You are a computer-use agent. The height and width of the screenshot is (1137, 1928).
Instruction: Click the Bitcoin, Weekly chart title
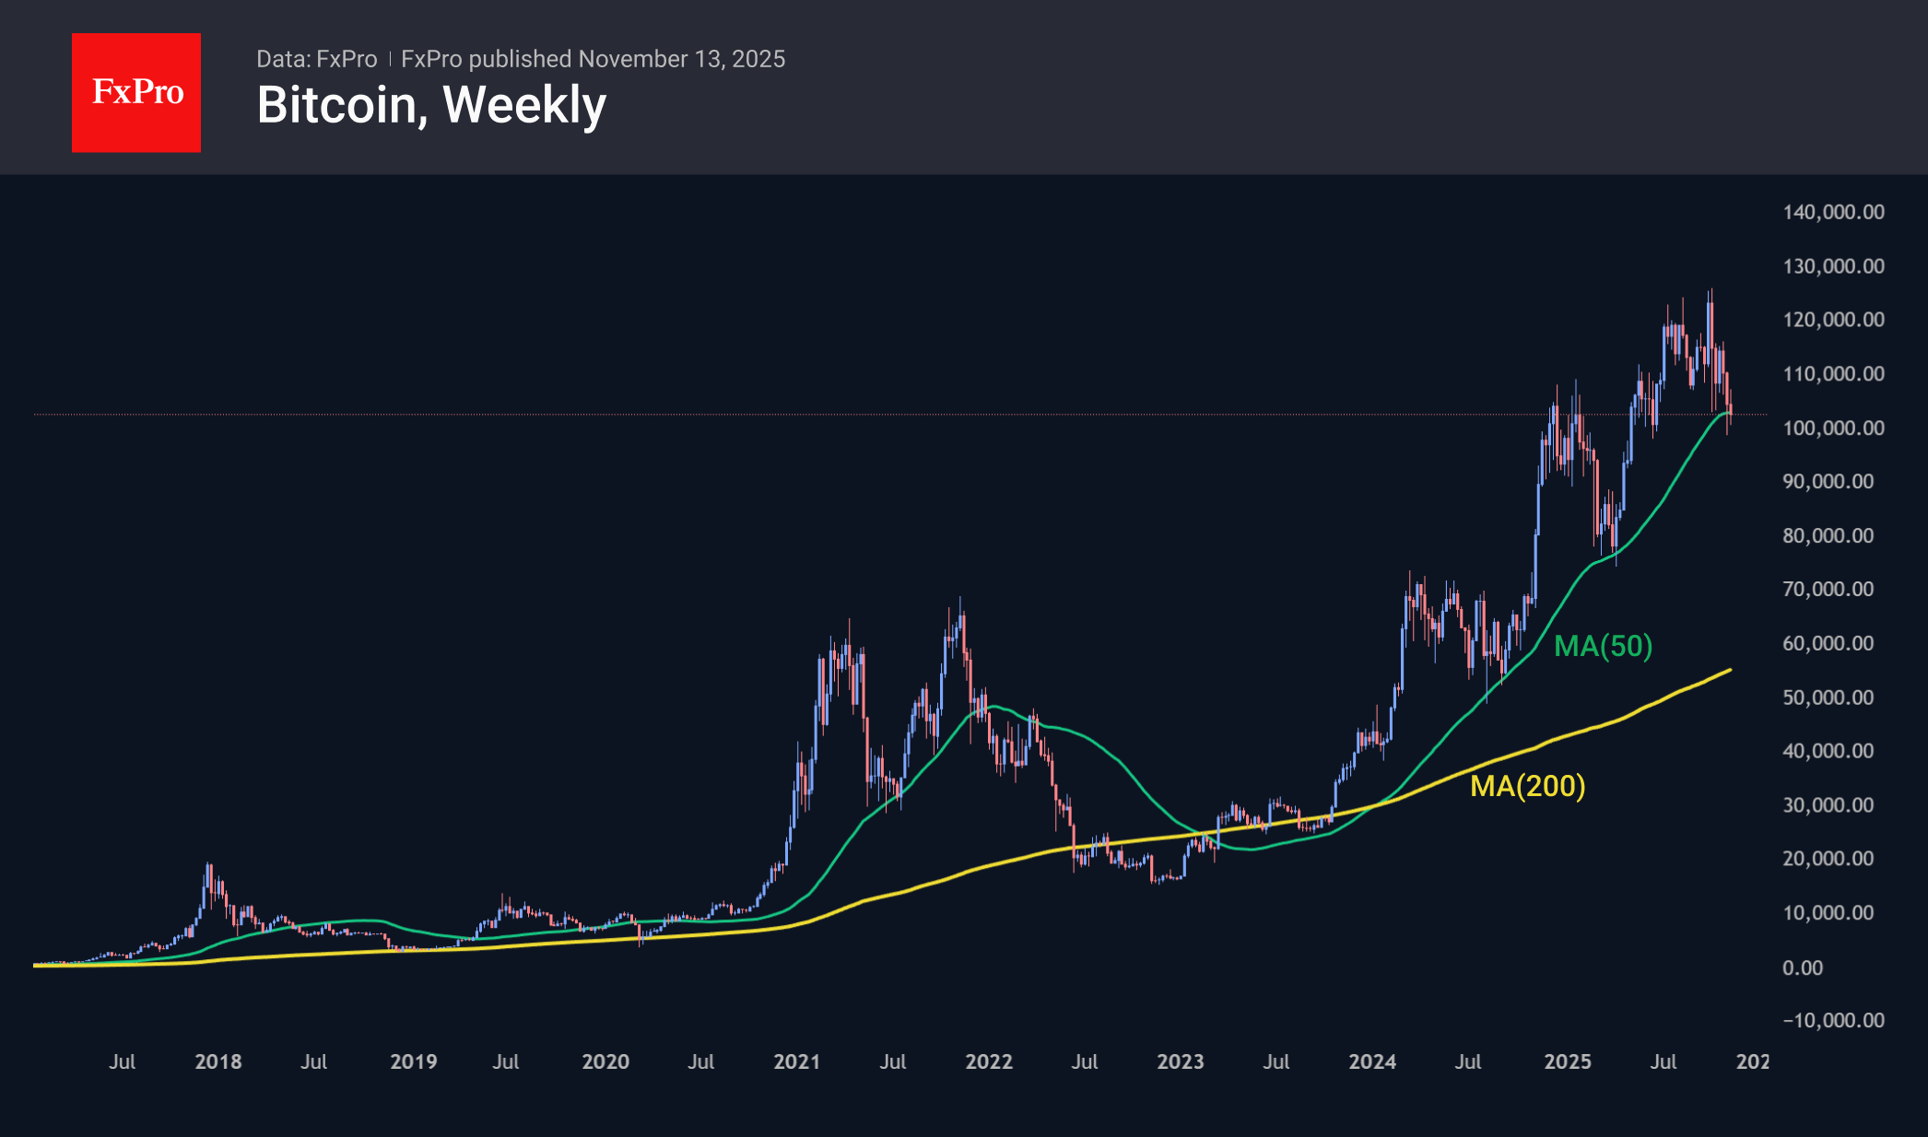pos(431,105)
